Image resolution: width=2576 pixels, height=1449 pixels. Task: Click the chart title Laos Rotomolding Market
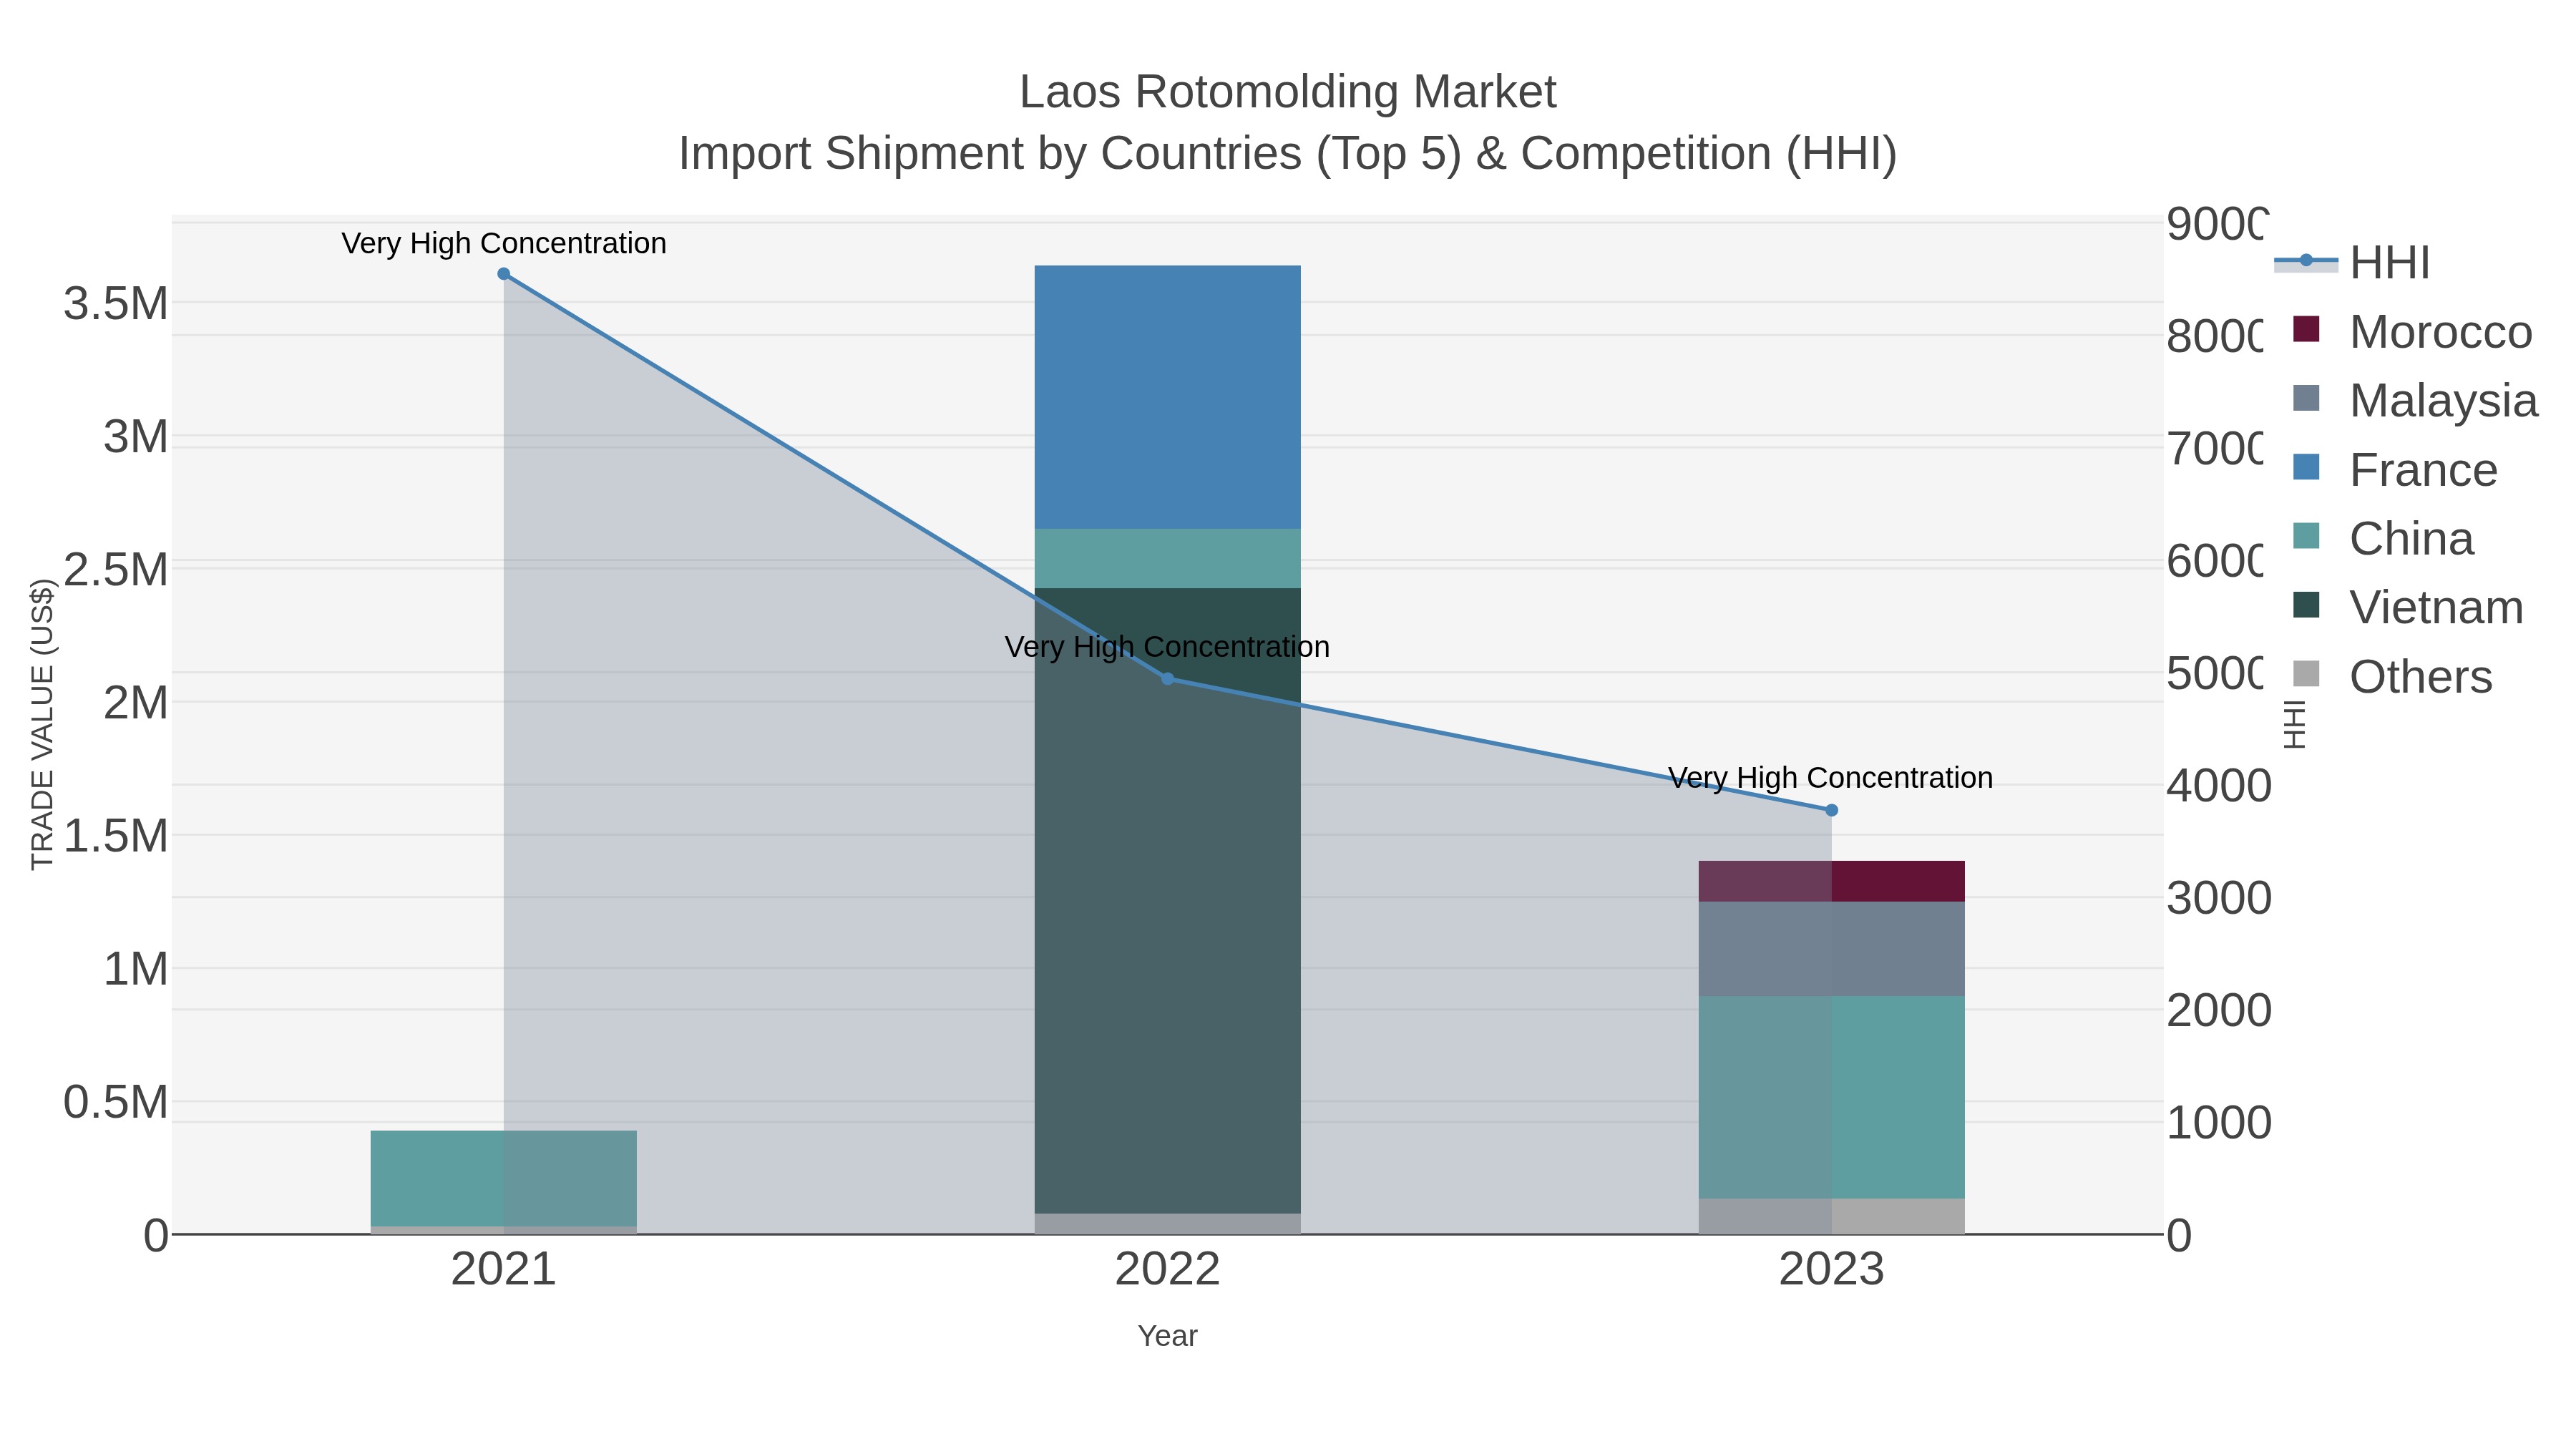[x=1288, y=92]
